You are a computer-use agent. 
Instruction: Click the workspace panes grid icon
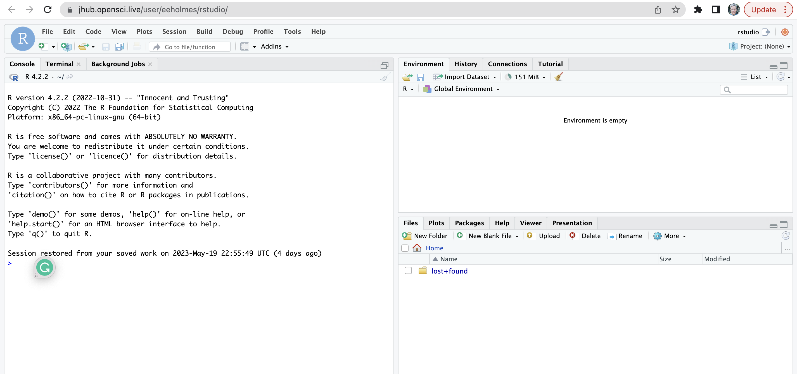tap(245, 46)
